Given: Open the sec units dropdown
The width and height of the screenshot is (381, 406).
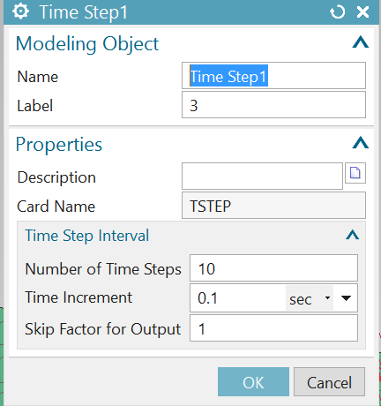Looking at the screenshot, I should point(310,298).
